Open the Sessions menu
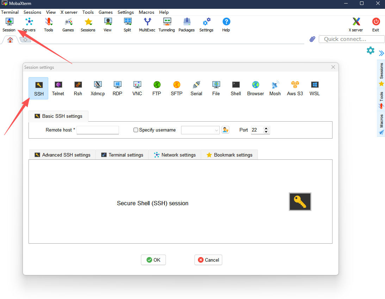385x299 pixels. [x=32, y=12]
